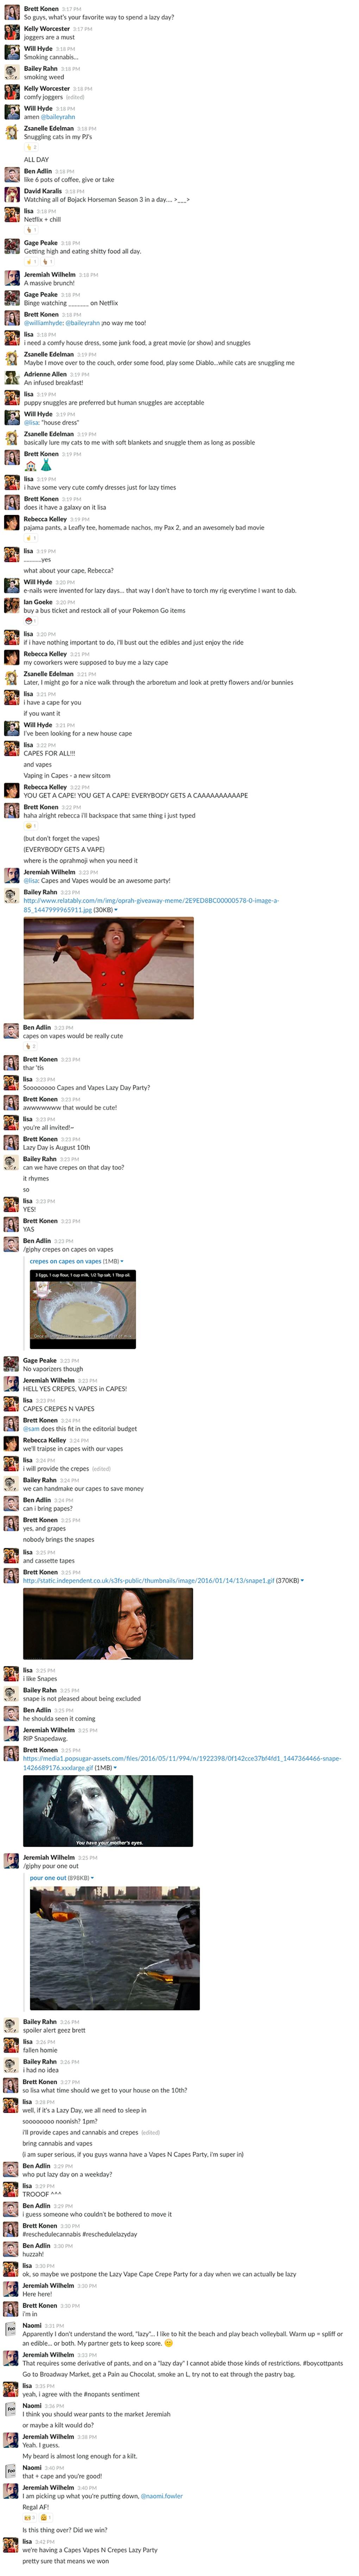Click the house and dress emoji message
This screenshot has width=359, height=2576.
(38, 465)
